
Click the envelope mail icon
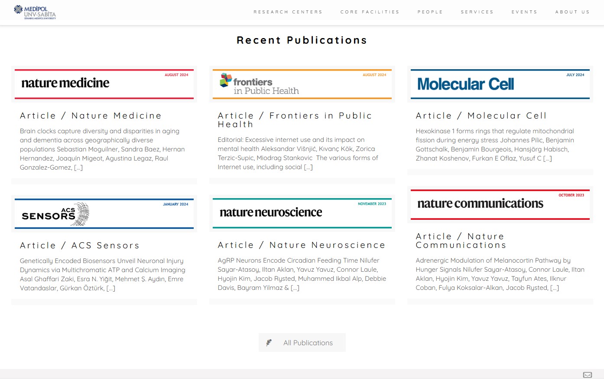click(588, 375)
